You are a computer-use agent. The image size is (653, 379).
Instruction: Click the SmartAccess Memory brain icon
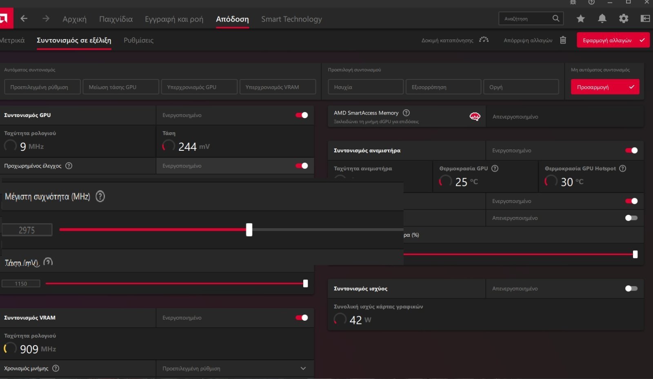pyautogui.click(x=475, y=117)
